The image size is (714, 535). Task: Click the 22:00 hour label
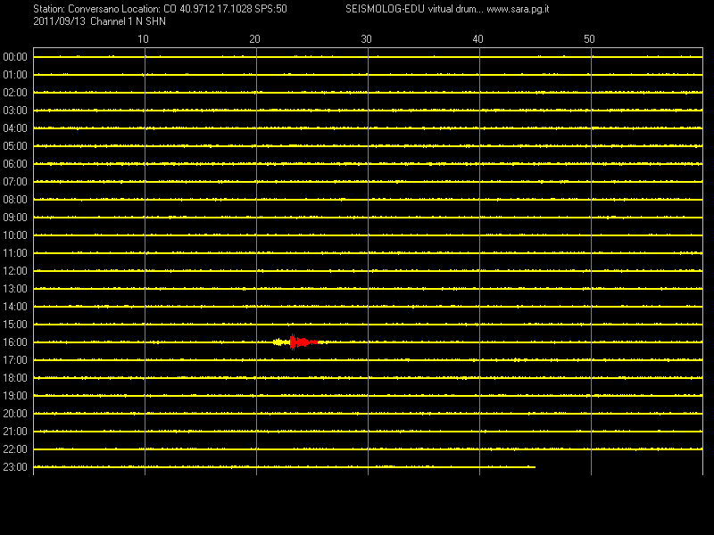click(15, 449)
